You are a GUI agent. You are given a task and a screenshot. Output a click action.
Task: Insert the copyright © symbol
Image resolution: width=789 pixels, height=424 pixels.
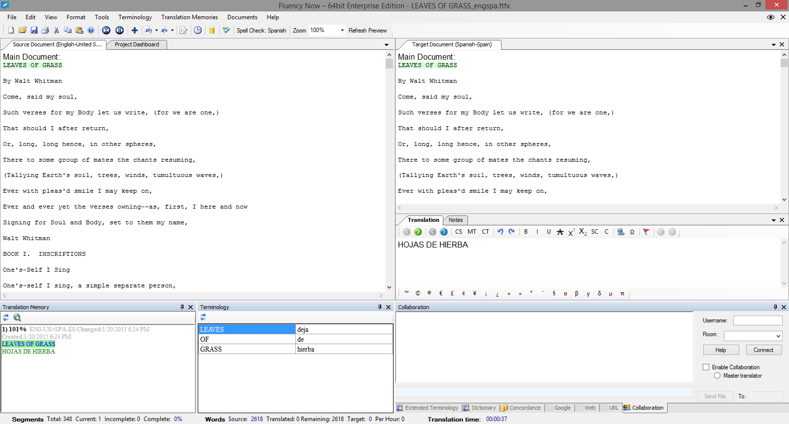click(x=418, y=293)
